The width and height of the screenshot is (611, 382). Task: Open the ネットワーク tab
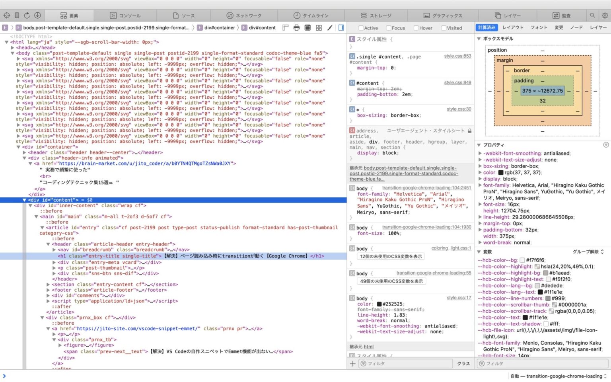(244, 16)
